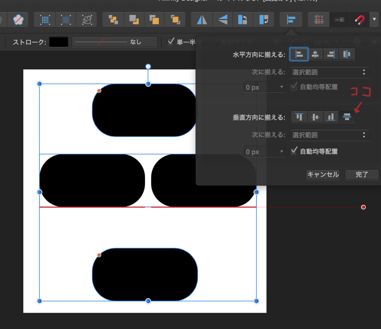Click the bottom-center selection handle

(148, 301)
